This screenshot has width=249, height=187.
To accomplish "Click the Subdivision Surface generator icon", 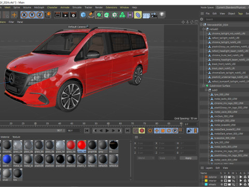I will click(99, 15).
